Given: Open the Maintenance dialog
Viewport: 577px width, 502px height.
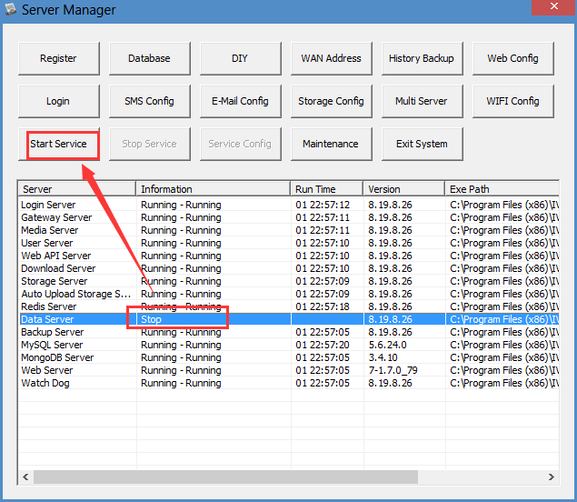Looking at the screenshot, I should [x=332, y=144].
